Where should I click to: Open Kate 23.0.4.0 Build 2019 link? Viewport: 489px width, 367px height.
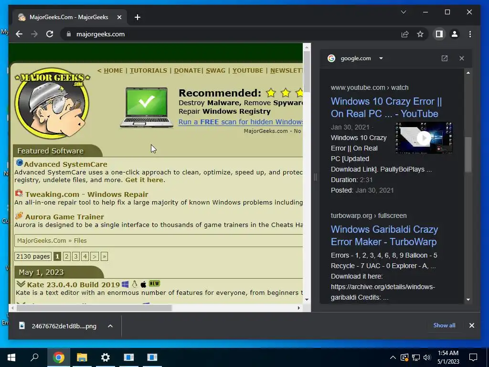pos(73,285)
